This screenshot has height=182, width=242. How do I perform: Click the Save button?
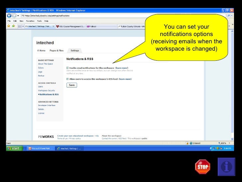[72, 85]
